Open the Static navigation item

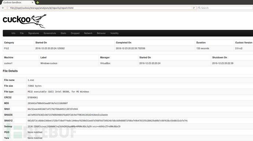pos(63,33)
